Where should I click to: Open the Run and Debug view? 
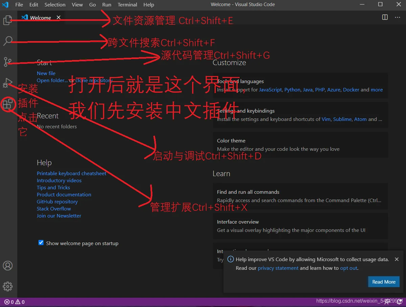pyautogui.click(x=7, y=83)
